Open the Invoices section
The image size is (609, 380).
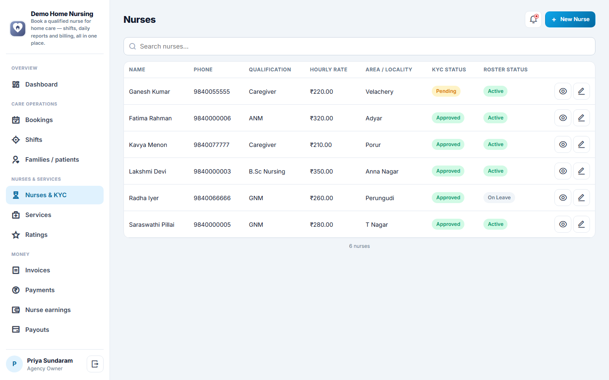pos(55,270)
